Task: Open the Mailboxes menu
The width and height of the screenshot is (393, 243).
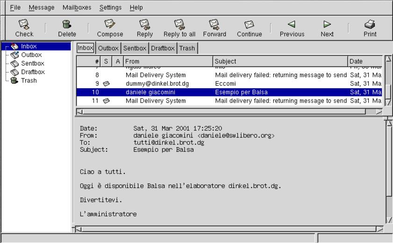Action: (77, 7)
